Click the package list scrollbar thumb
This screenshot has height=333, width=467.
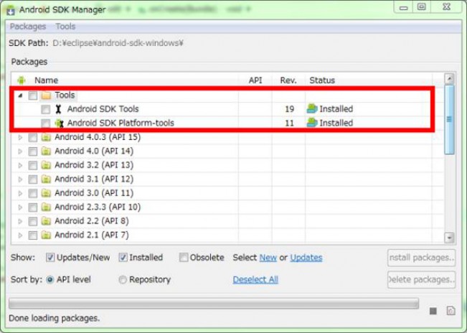pos(449,119)
